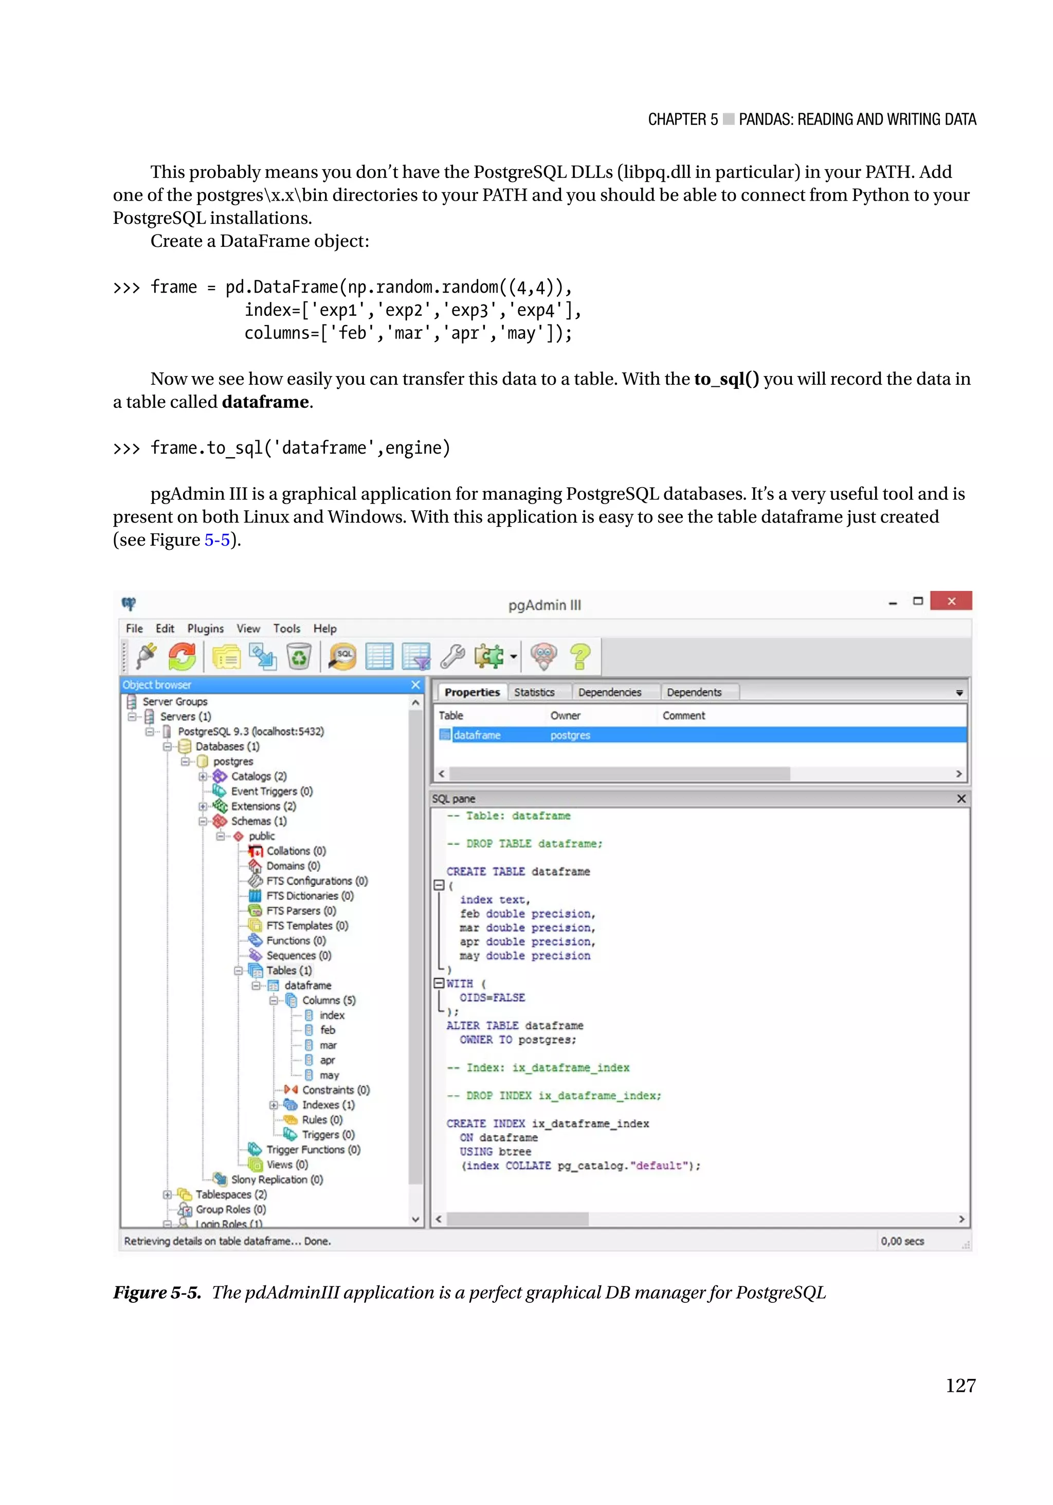Click the Create object toolbar icon

tap(263, 656)
